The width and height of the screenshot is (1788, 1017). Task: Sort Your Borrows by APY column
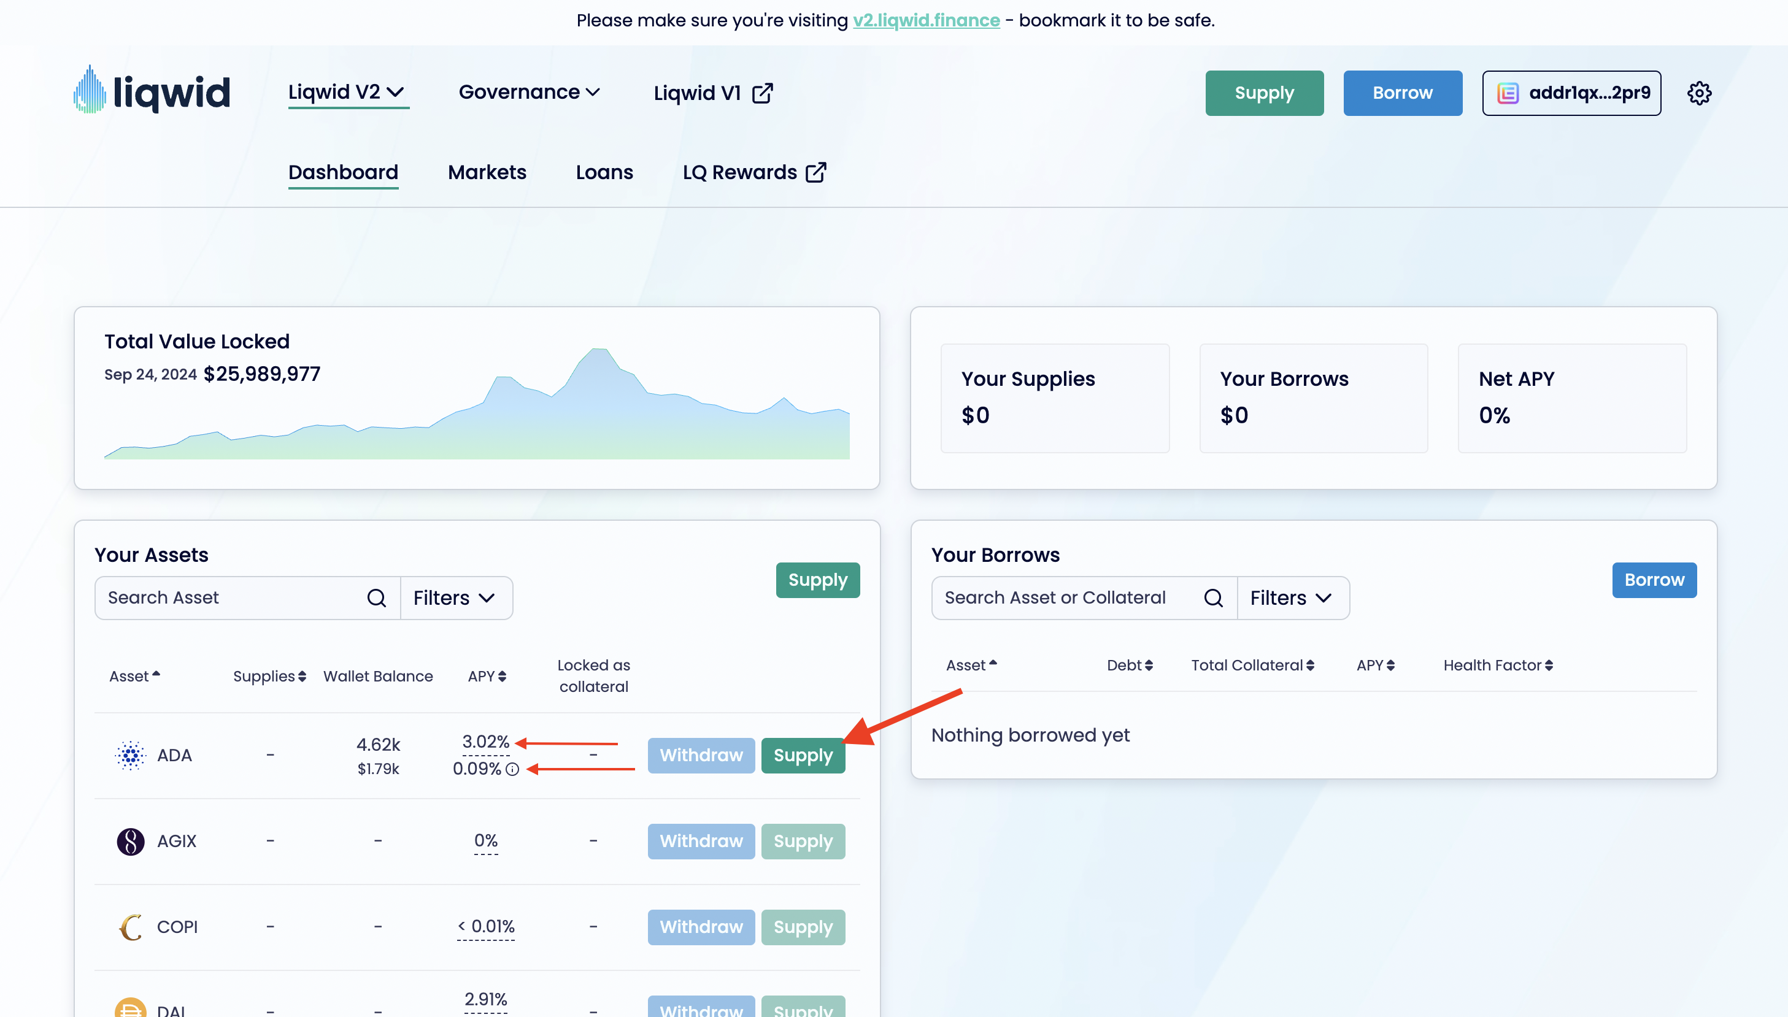pyautogui.click(x=1376, y=665)
